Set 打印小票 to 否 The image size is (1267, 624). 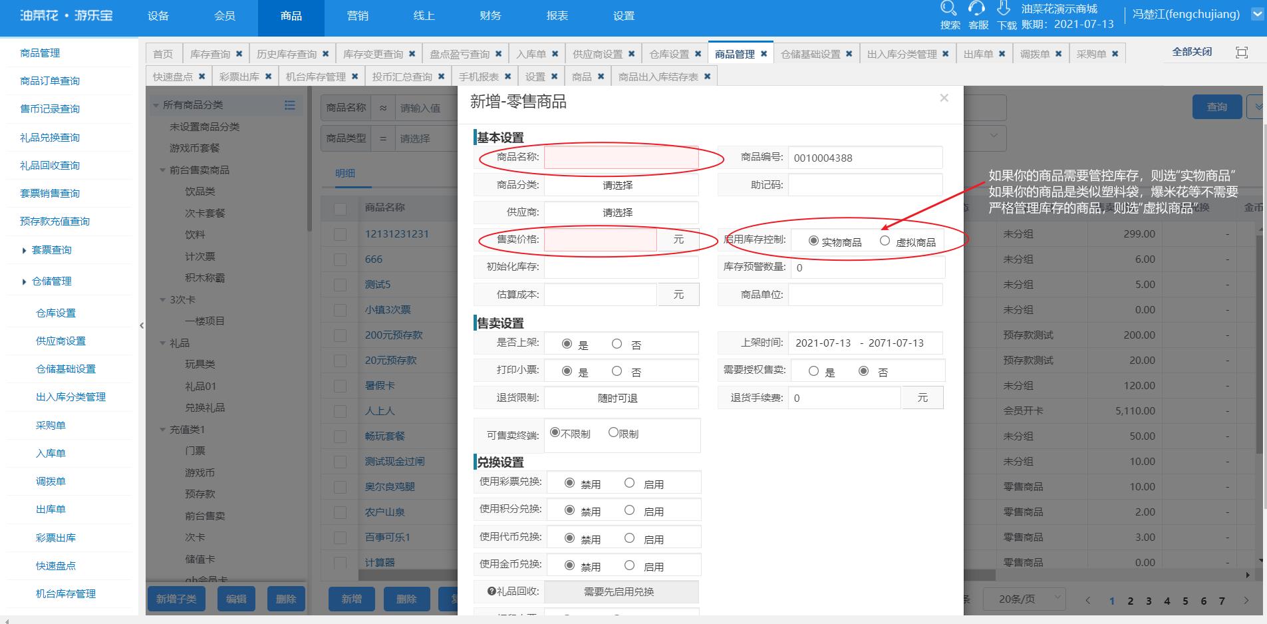coord(617,371)
